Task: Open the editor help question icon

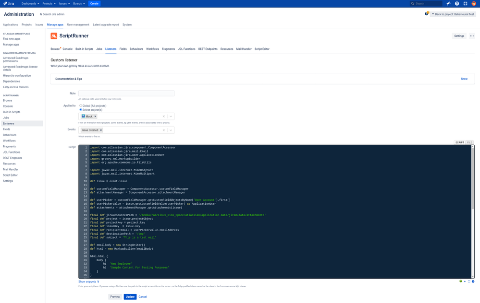Action: click(x=473, y=281)
